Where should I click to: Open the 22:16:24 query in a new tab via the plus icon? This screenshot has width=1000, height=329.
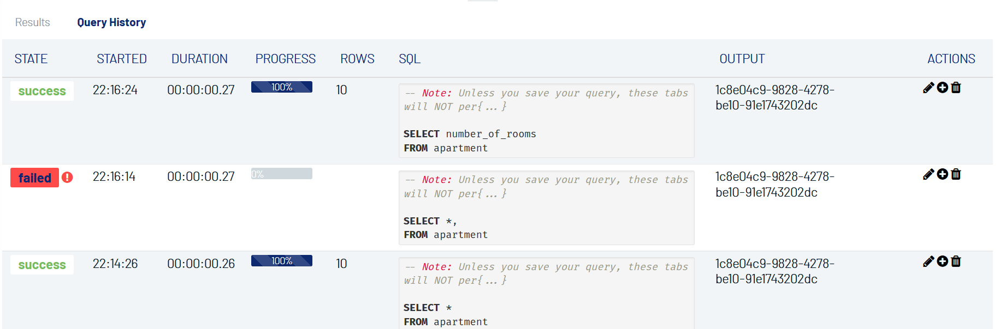pos(943,88)
